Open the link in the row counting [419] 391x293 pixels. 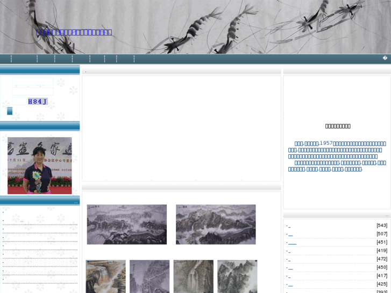tap(289, 252)
